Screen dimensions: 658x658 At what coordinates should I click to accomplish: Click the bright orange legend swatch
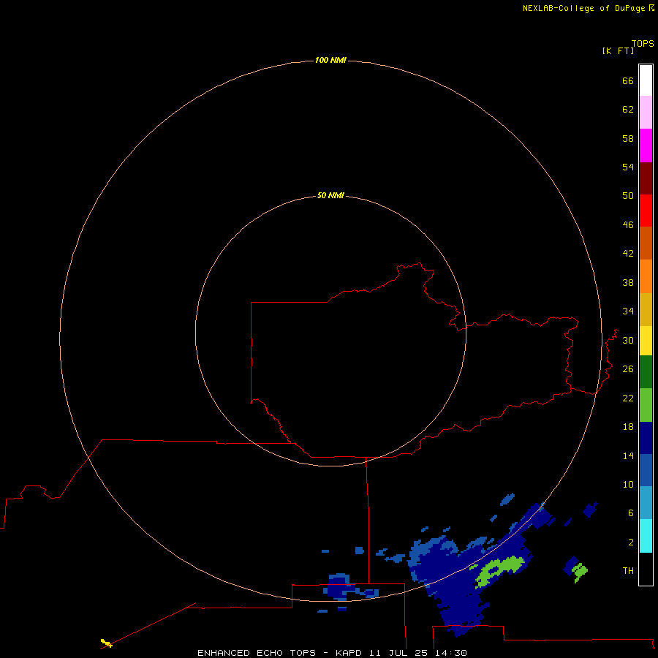click(x=646, y=276)
